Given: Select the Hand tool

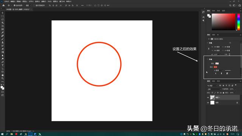Looking at the screenshot, I should 3,75.
